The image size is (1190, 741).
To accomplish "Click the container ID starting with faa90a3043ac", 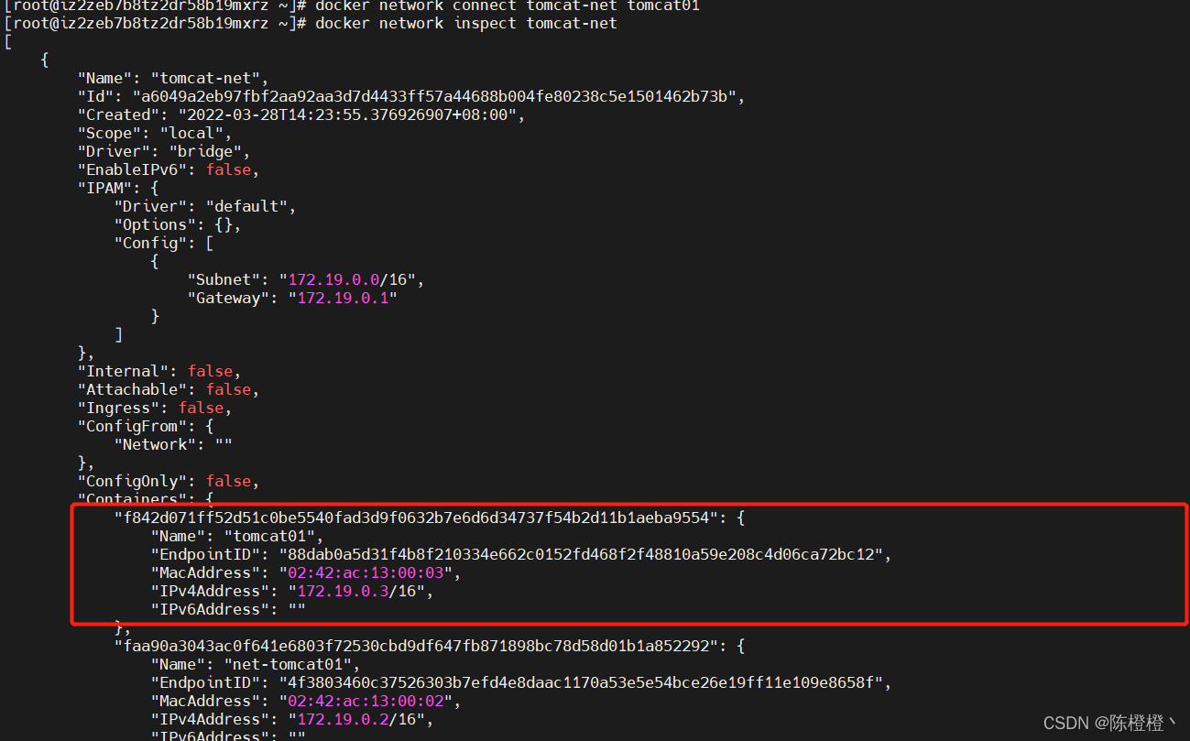I will pos(416,646).
